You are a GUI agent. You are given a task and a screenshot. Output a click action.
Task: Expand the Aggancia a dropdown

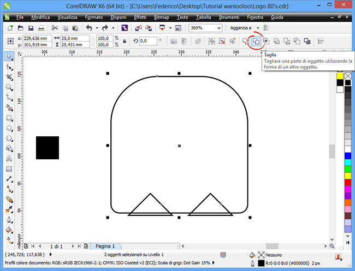tap(258, 28)
